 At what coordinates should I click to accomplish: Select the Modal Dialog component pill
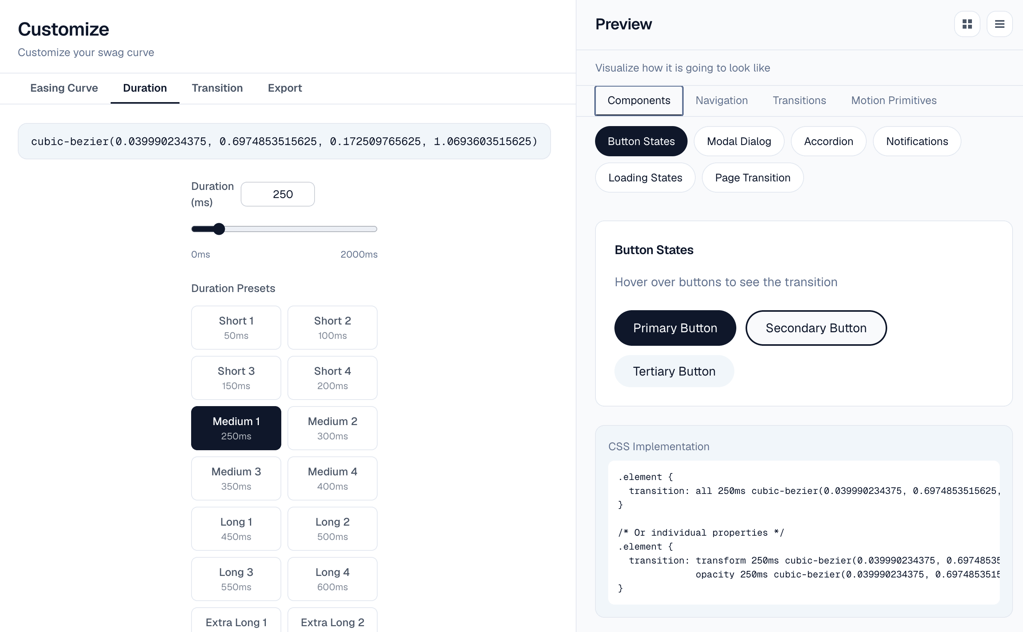(x=739, y=141)
